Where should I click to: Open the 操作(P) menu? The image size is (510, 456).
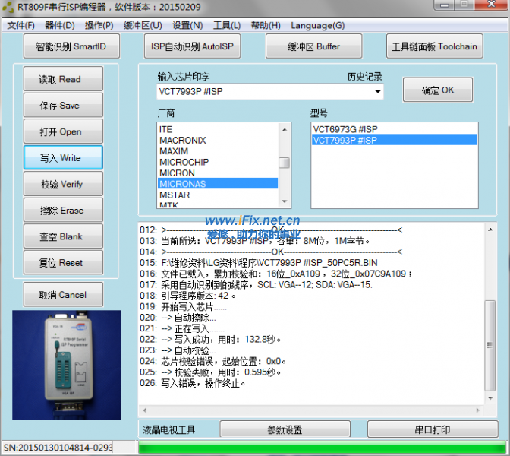point(99,25)
